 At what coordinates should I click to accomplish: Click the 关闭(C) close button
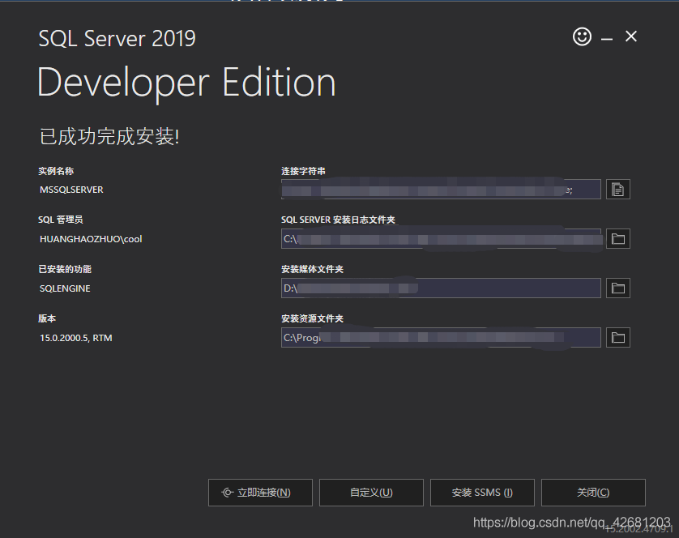pos(593,493)
